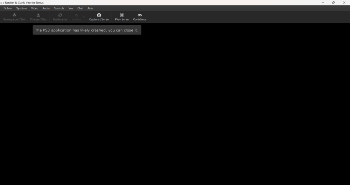Open the Vidéo menu
Viewport: 350px width, 185px height.
coord(35,8)
